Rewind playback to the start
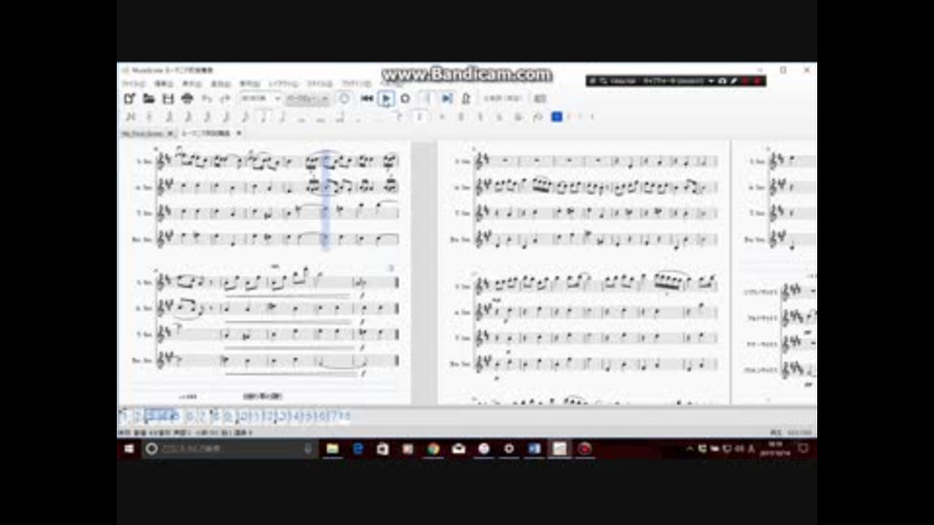The height and width of the screenshot is (525, 934). click(x=367, y=99)
